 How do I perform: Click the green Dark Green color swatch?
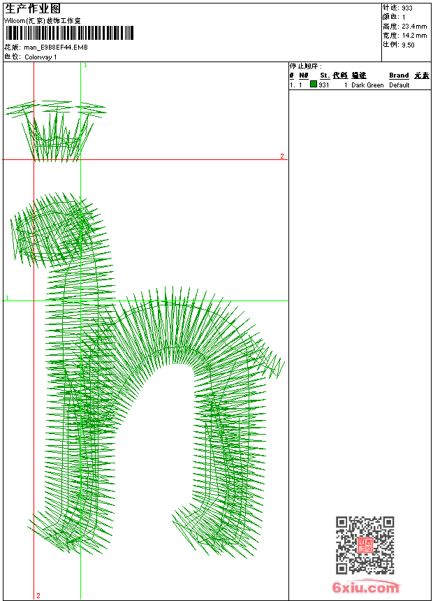314,85
